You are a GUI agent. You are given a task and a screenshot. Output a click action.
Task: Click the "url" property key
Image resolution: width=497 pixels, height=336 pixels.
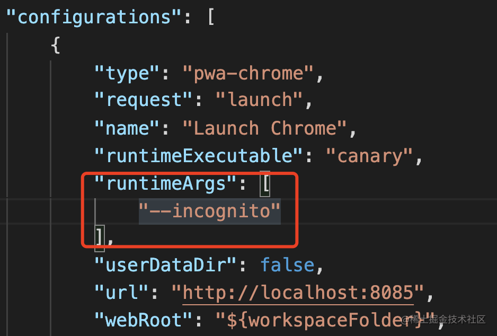point(122,292)
